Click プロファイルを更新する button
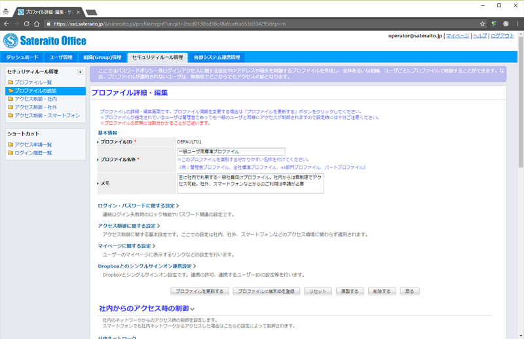The image size is (524, 339). [199, 291]
